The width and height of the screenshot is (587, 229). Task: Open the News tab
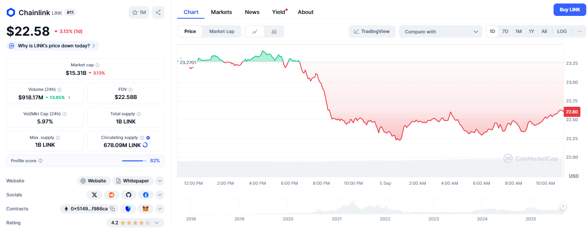pos(252,12)
